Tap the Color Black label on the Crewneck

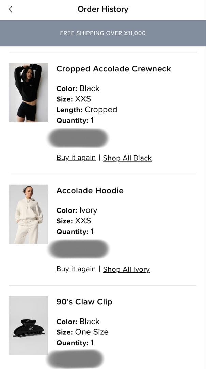coord(78,88)
